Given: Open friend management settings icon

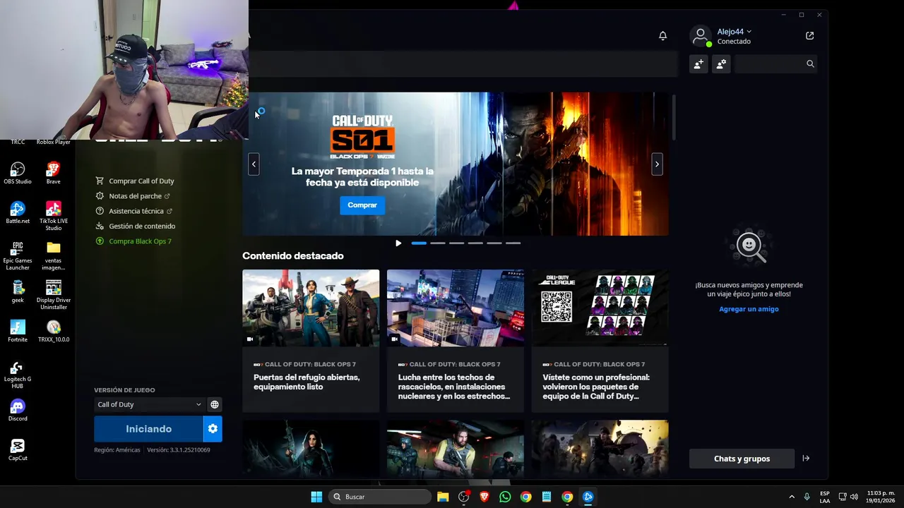Looking at the screenshot, I should pos(721,64).
